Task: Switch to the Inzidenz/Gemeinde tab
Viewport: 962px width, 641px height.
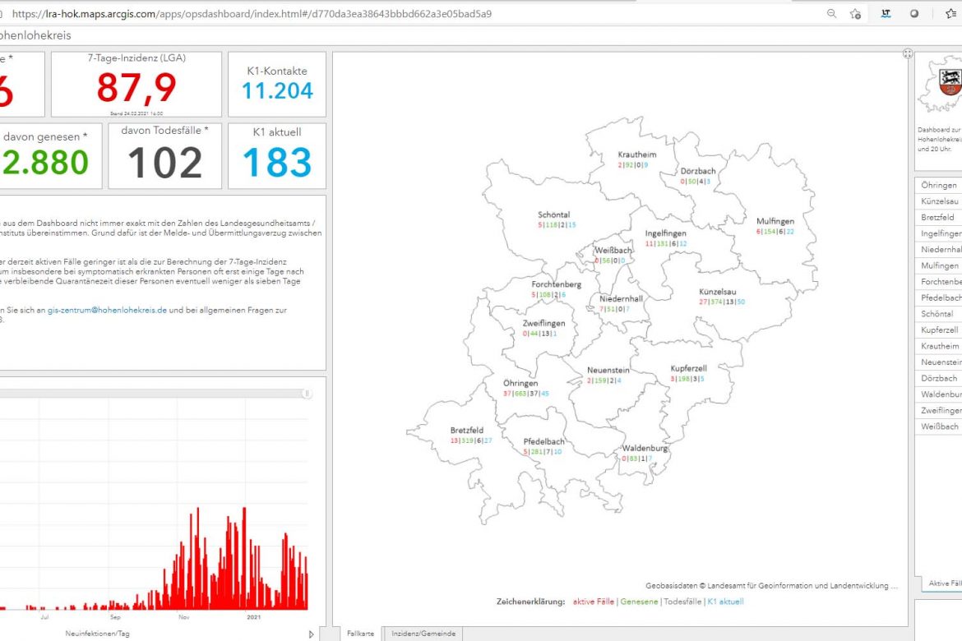Action: (424, 634)
